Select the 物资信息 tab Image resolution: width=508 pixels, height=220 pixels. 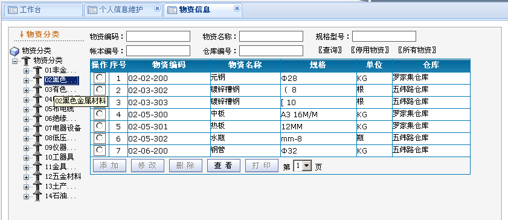[x=203, y=10]
